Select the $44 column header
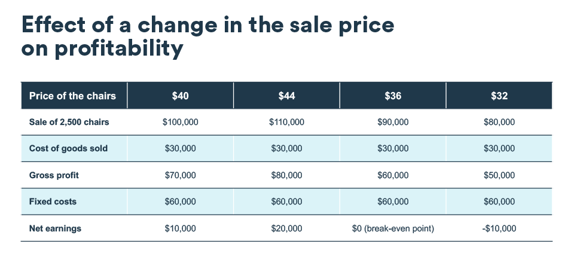The width and height of the screenshot is (574, 275). click(x=286, y=96)
